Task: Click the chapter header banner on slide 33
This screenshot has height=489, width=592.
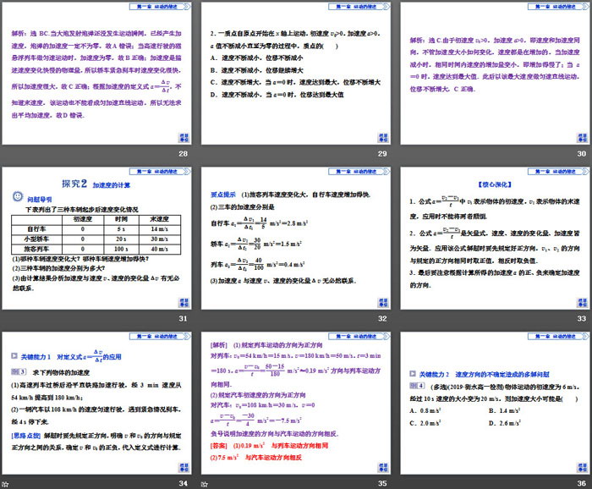Action: tap(558, 172)
